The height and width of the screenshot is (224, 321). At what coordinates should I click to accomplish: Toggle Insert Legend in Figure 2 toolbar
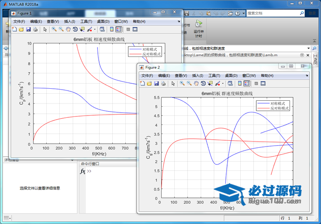(x=246, y=83)
